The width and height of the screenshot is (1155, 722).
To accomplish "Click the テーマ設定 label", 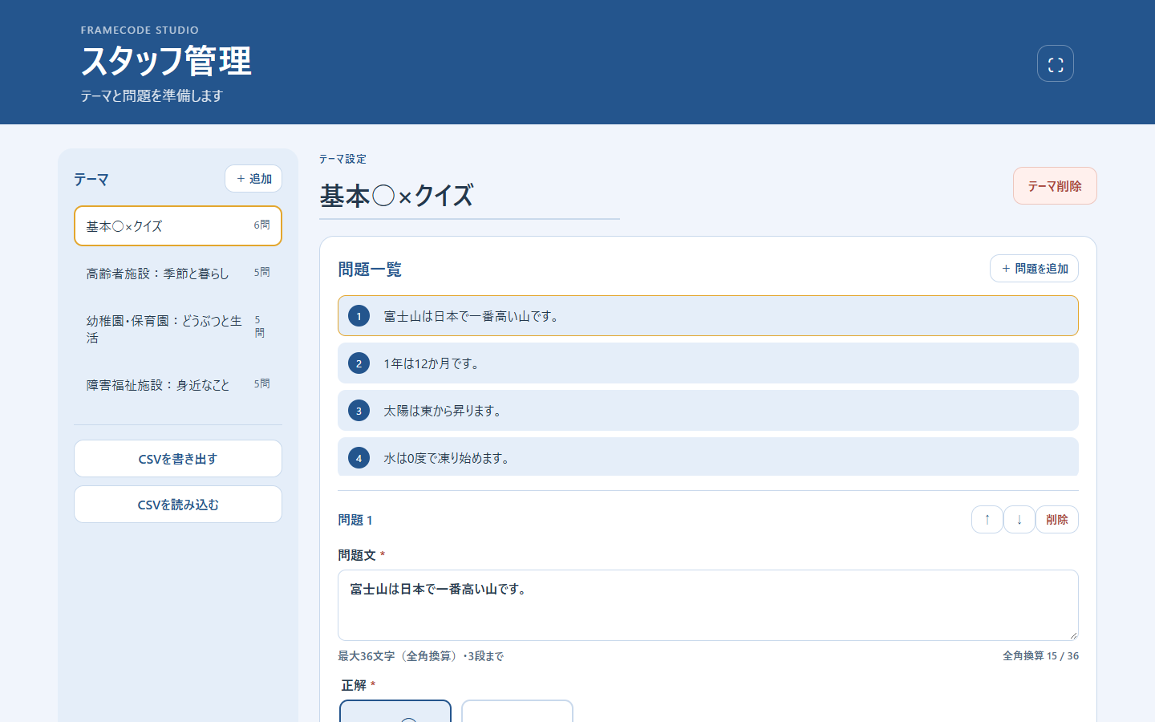I will coord(342,159).
